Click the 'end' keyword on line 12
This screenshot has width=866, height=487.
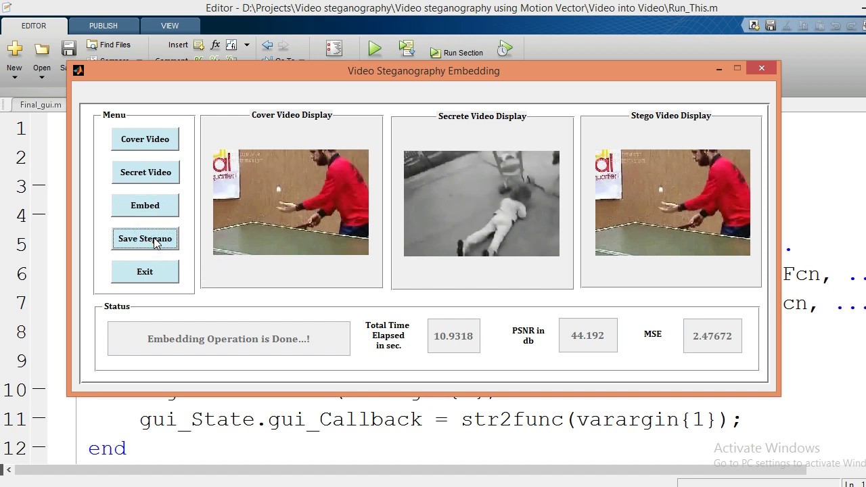pos(107,448)
